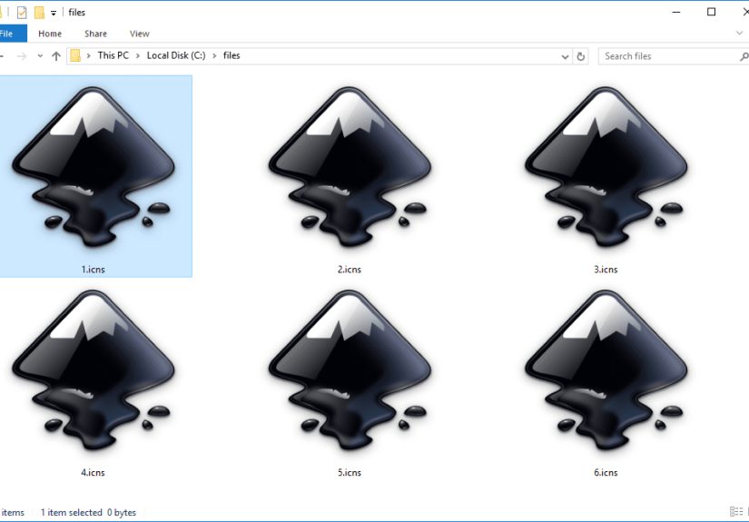Open the address bar history dropdown
This screenshot has width=749, height=522.
pyautogui.click(x=565, y=56)
